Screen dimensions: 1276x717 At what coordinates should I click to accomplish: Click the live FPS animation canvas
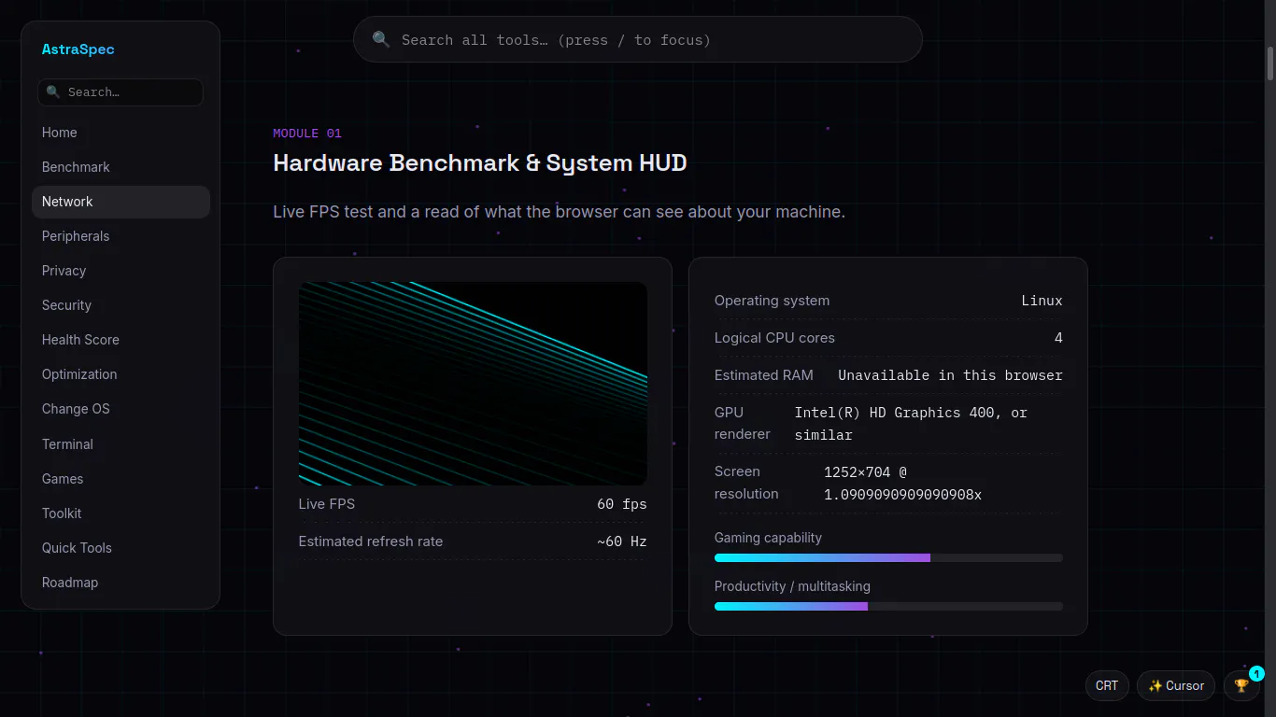[x=473, y=384]
